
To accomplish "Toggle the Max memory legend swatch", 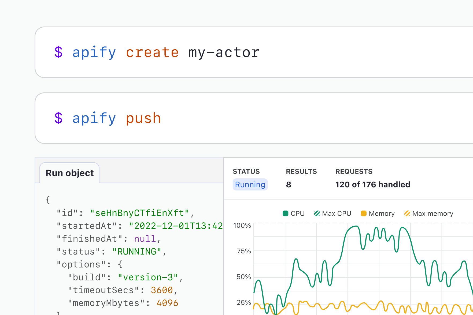I will 407,213.
